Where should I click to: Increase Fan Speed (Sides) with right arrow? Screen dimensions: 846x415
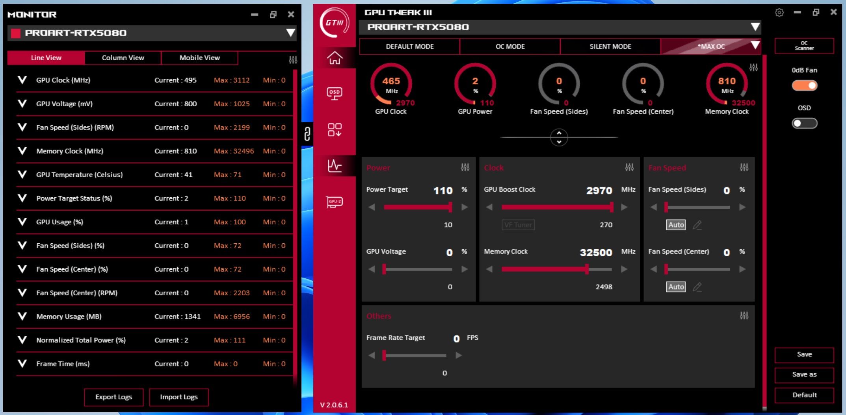pos(742,207)
